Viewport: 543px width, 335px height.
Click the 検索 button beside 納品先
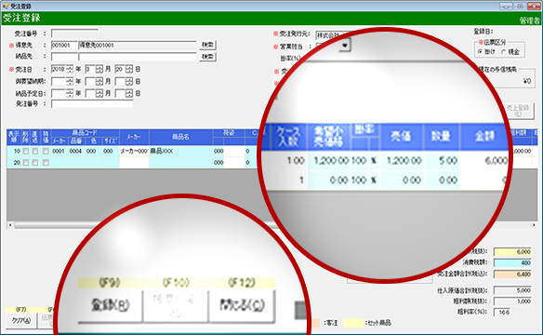tap(207, 57)
